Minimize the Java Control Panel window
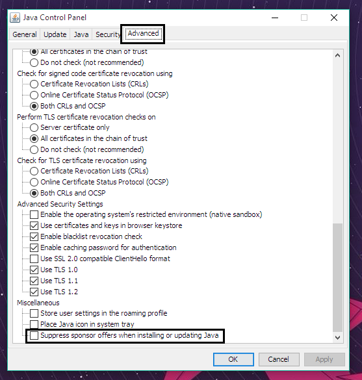This screenshot has width=362, height=380. click(x=275, y=18)
